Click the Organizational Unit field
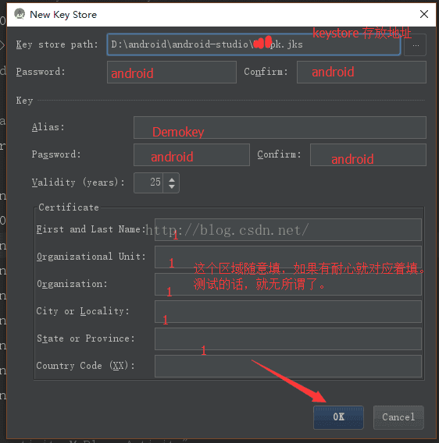The image size is (439, 443). pyautogui.click(x=288, y=257)
